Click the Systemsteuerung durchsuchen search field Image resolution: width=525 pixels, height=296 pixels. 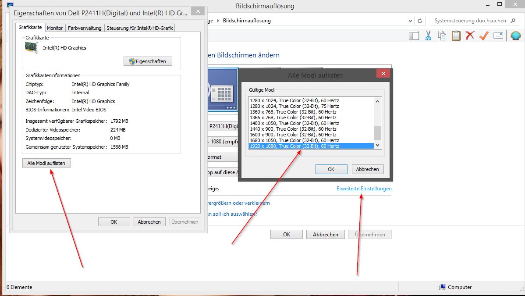474,21
